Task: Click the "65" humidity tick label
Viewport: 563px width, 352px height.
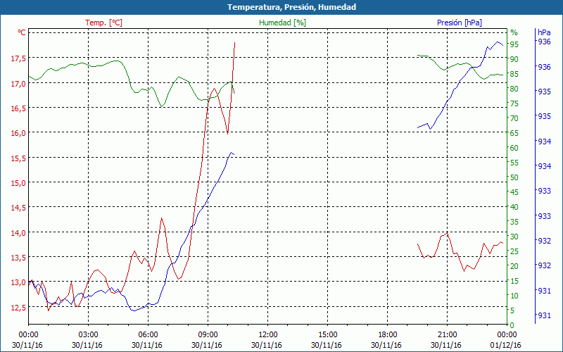Action: [514, 133]
